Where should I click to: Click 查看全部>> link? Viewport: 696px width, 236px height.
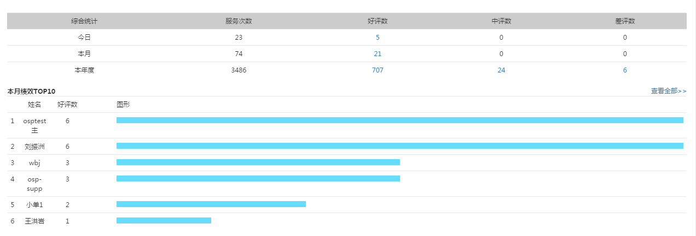click(668, 91)
